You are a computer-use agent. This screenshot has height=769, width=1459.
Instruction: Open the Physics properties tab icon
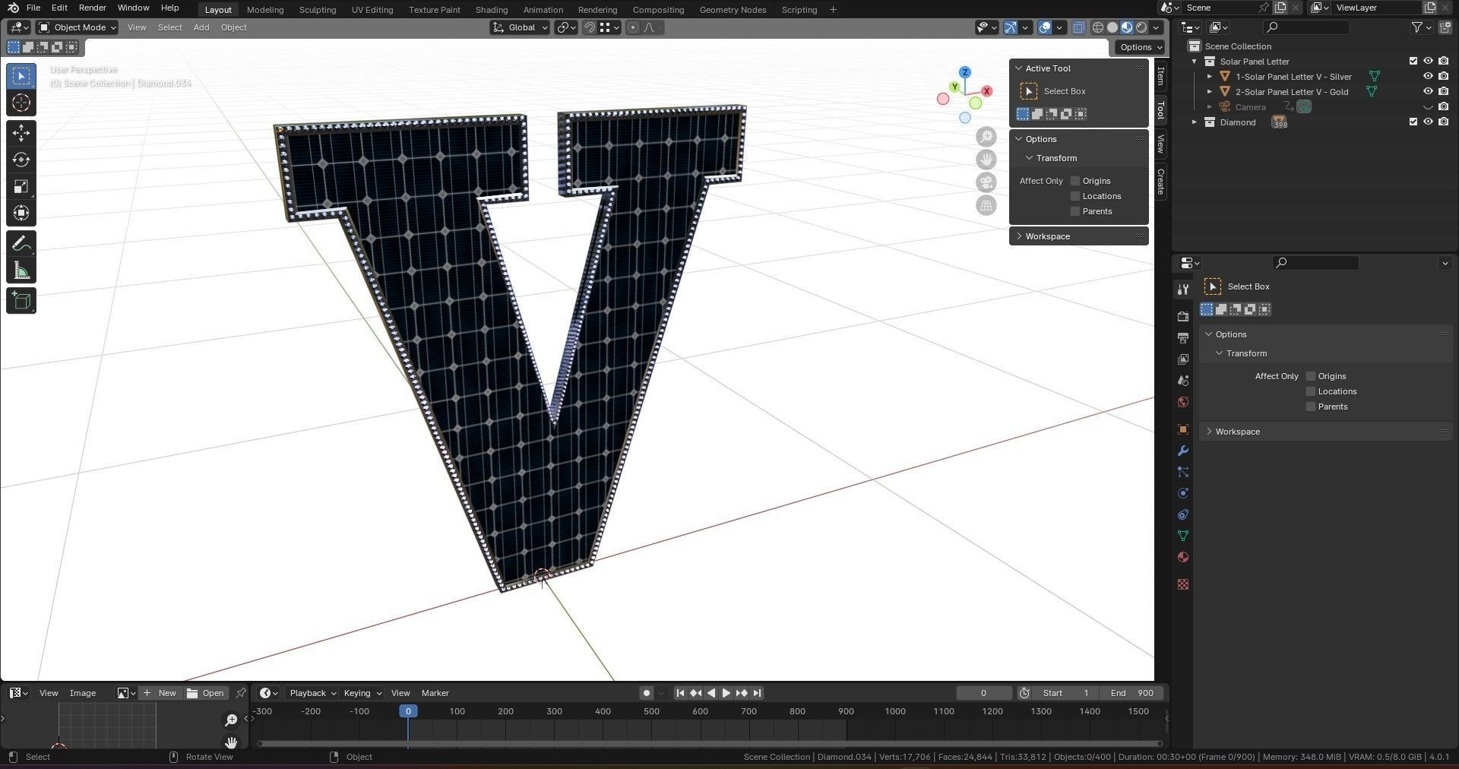1183,493
